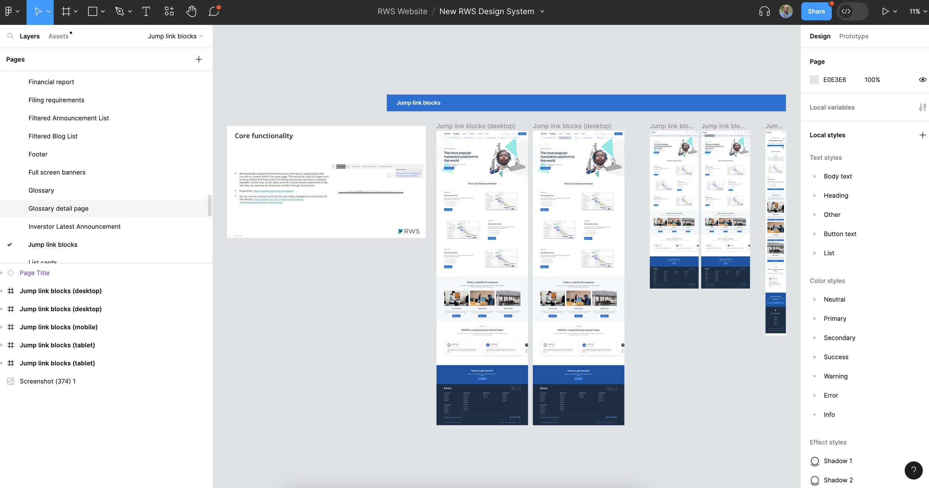Toggle page background visibility eye
Screen dimensions: 929x488
(x=922, y=80)
